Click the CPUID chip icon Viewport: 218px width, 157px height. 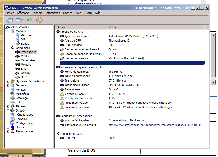click(18, 56)
